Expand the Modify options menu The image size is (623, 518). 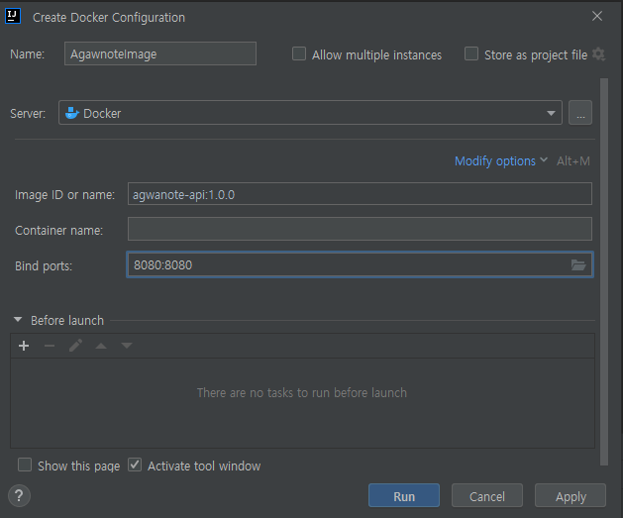[501, 160]
